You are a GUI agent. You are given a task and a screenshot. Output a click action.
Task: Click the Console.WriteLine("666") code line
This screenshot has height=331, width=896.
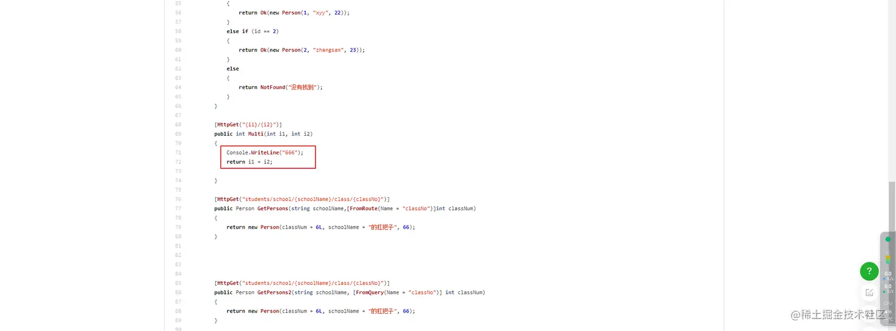264,152
